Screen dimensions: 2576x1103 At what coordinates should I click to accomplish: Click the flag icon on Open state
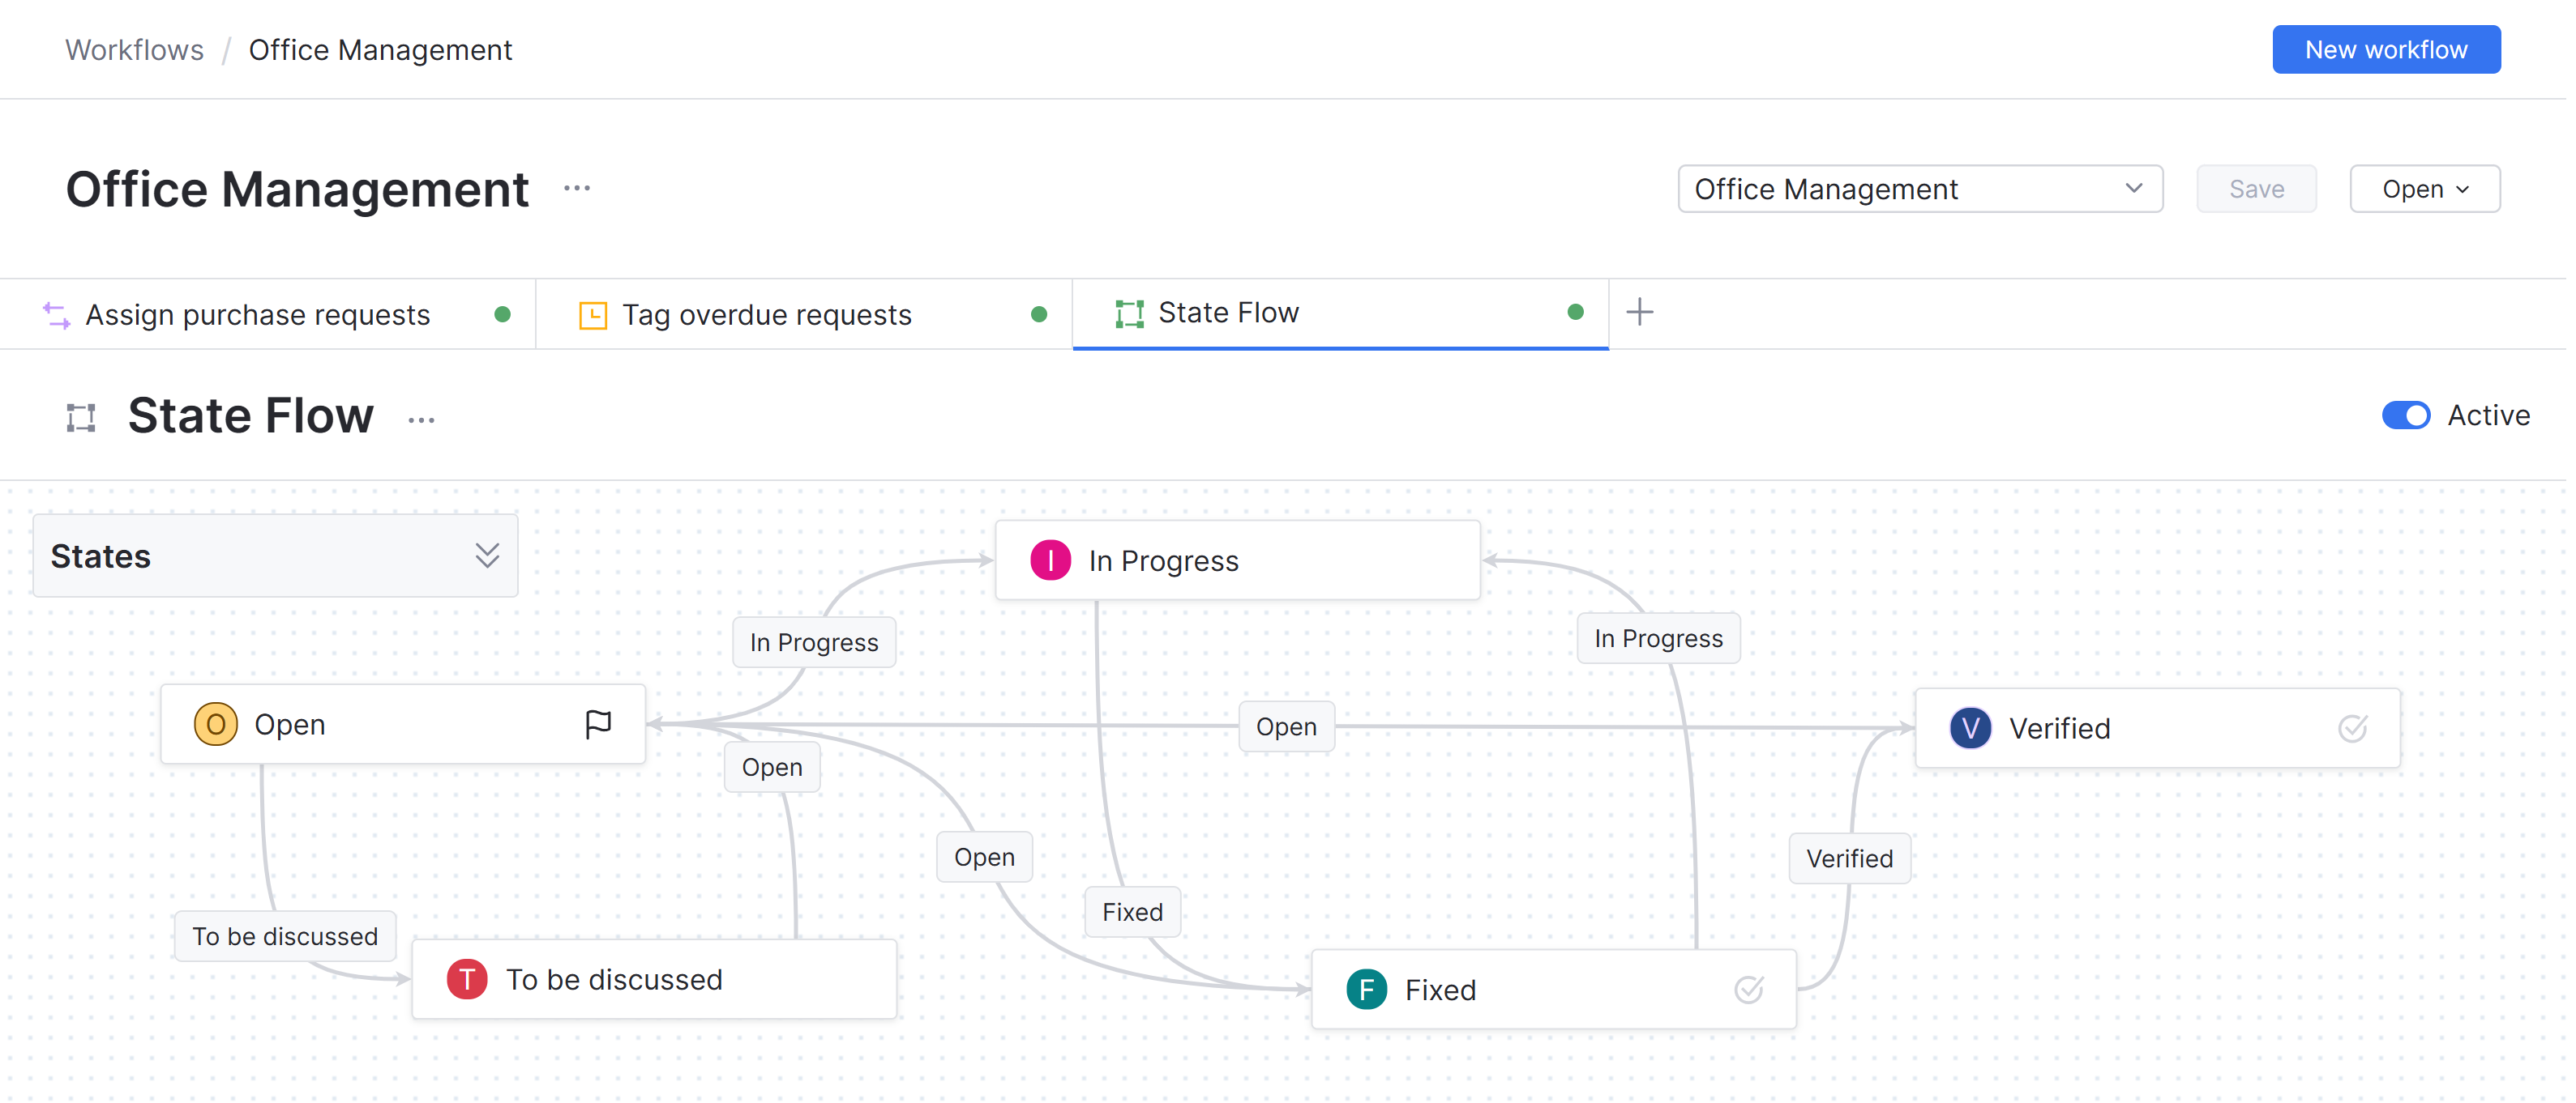(x=598, y=723)
